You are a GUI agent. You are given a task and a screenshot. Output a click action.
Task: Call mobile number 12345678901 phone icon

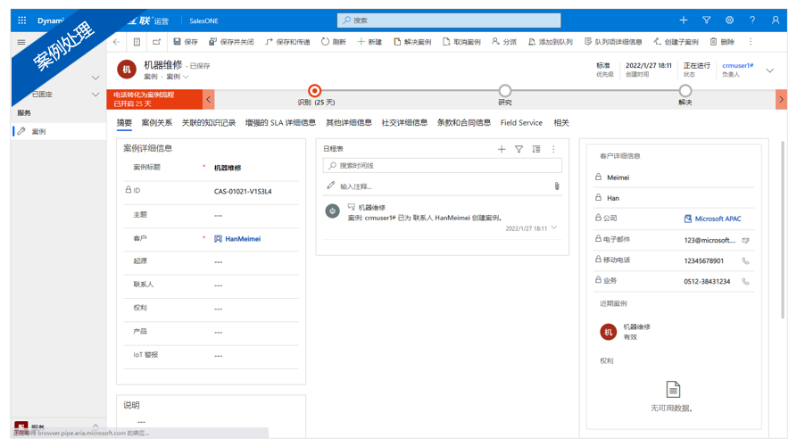click(x=745, y=260)
